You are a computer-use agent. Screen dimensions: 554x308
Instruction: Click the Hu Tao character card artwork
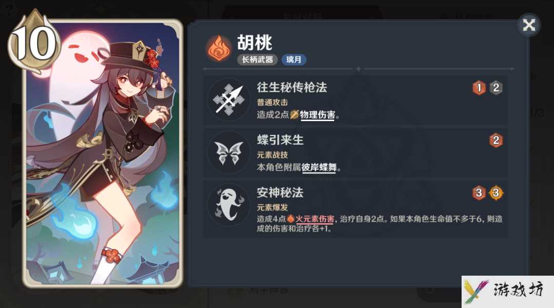pos(103,153)
